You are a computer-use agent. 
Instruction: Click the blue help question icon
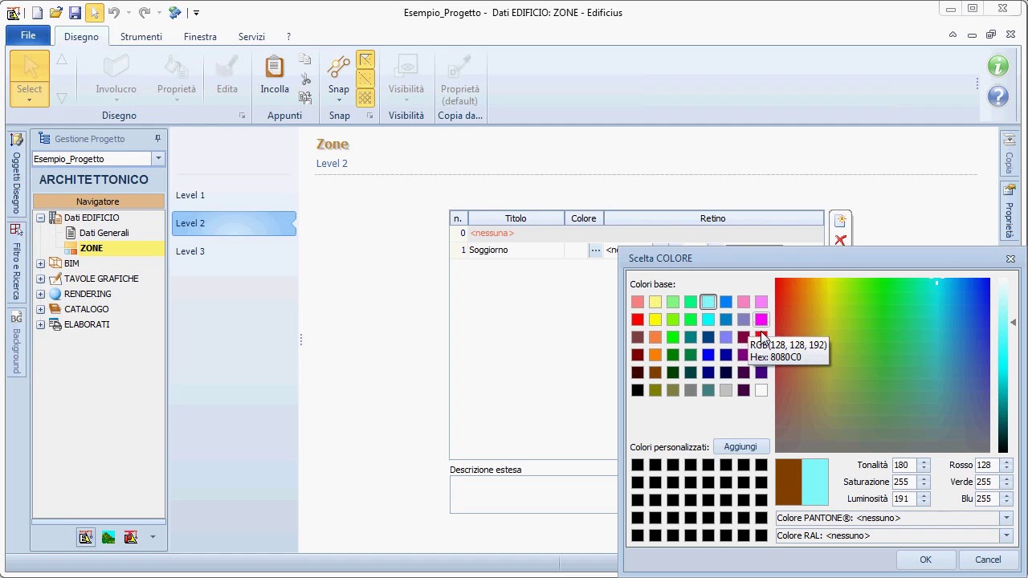click(x=998, y=97)
